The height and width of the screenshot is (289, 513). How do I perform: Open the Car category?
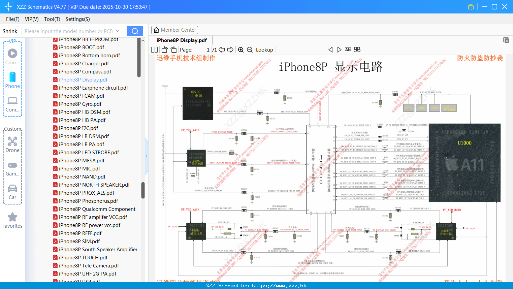click(x=12, y=192)
